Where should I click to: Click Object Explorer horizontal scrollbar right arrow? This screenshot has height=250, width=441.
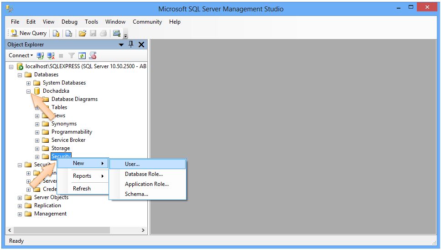[x=143, y=230]
